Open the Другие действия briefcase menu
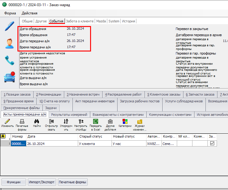The height and width of the screenshot is (190, 228). click(x=110, y=121)
